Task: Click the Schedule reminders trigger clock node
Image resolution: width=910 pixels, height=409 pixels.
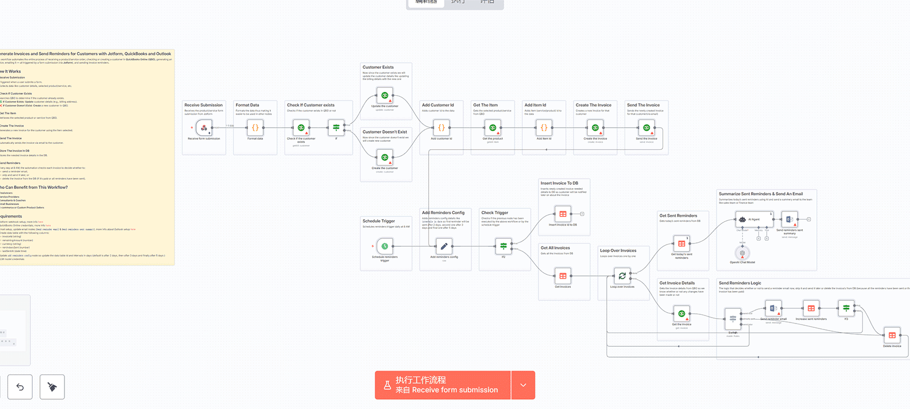Action: point(385,246)
